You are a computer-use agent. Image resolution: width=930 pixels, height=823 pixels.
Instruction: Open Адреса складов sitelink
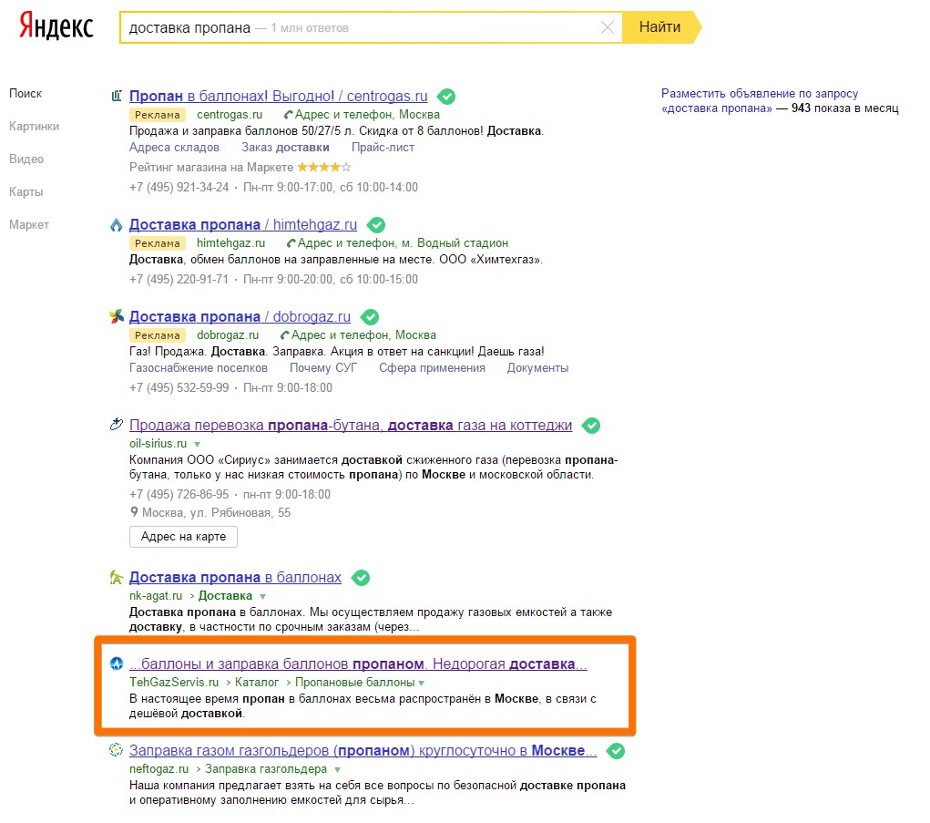coord(174,147)
